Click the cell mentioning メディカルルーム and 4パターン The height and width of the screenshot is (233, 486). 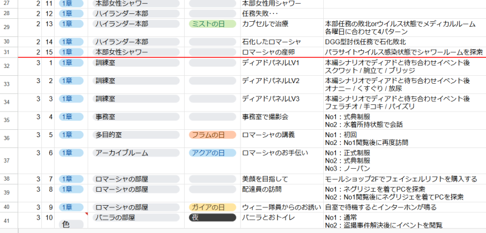coord(405,27)
